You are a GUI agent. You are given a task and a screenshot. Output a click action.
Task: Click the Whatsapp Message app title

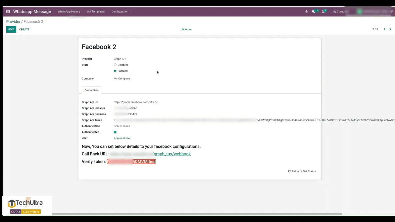[32, 12]
